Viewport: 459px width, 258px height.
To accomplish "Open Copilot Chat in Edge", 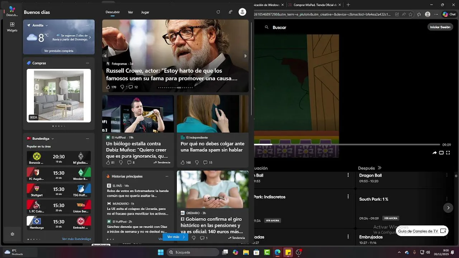I will [449, 14].
